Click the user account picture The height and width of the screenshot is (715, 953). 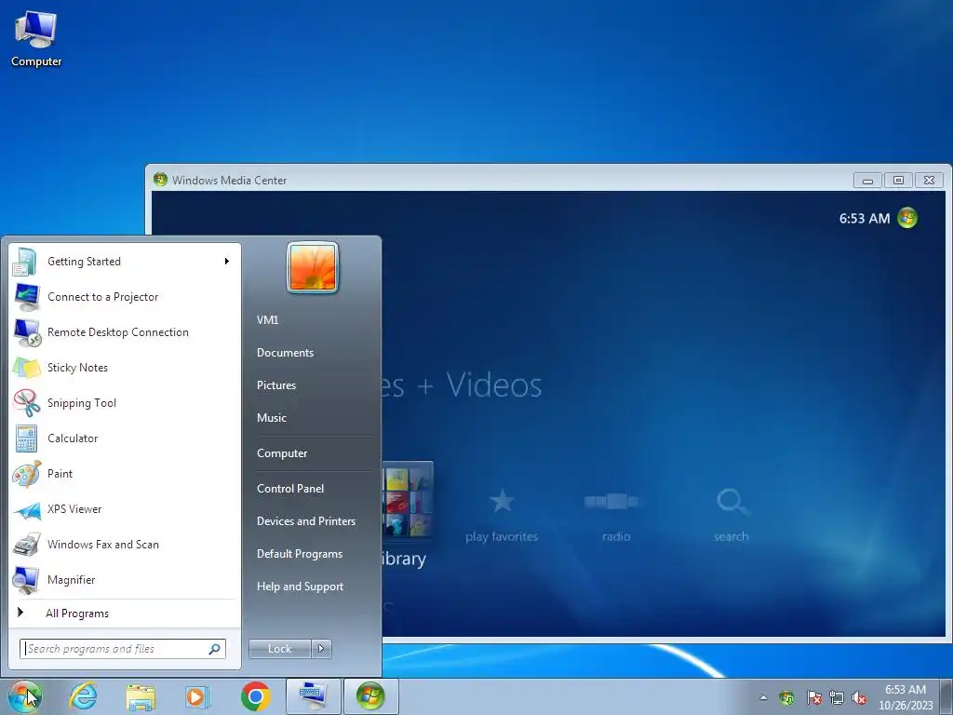coord(313,267)
